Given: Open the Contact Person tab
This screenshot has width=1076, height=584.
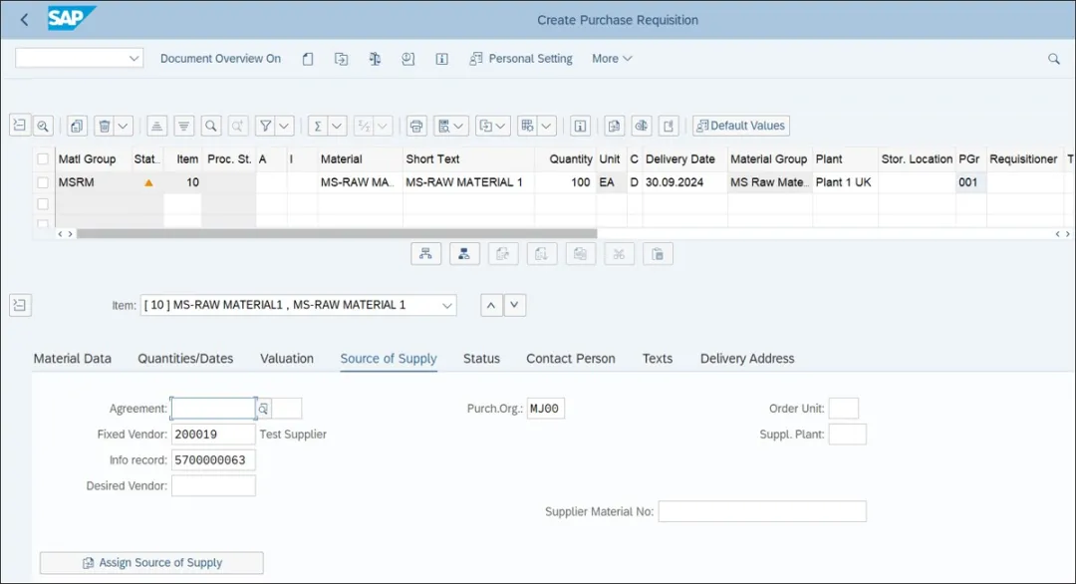Looking at the screenshot, I should point(570,358).
